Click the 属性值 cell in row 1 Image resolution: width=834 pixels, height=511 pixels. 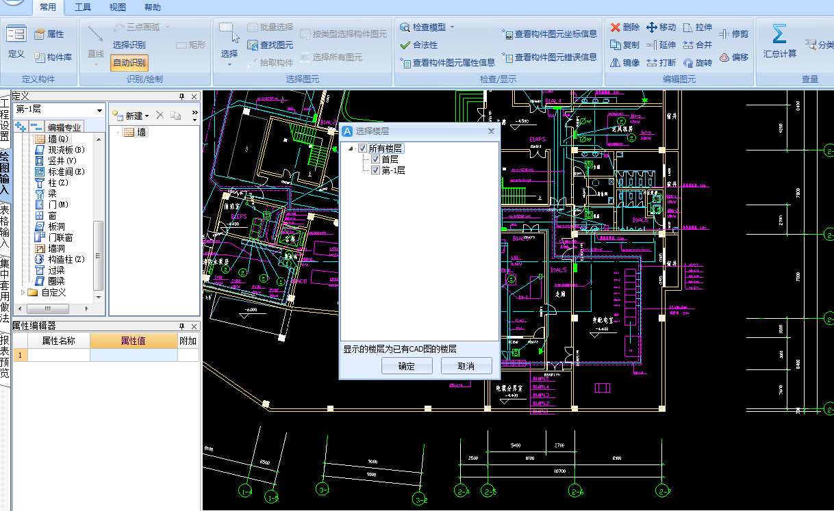(x=134, y=355)
